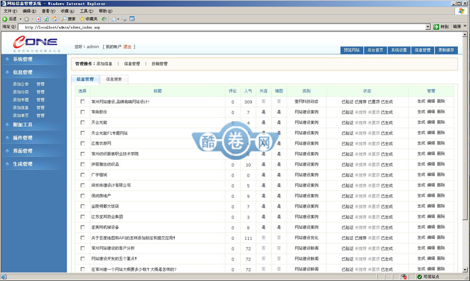
Task: Click into the URL address field
Action: (x=222, y=27)
